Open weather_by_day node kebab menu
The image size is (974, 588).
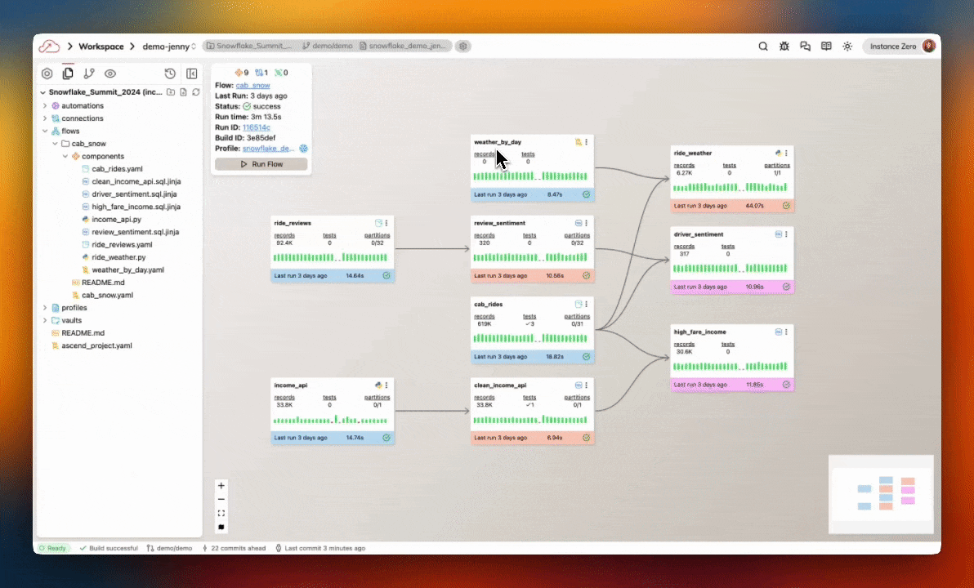587,142
